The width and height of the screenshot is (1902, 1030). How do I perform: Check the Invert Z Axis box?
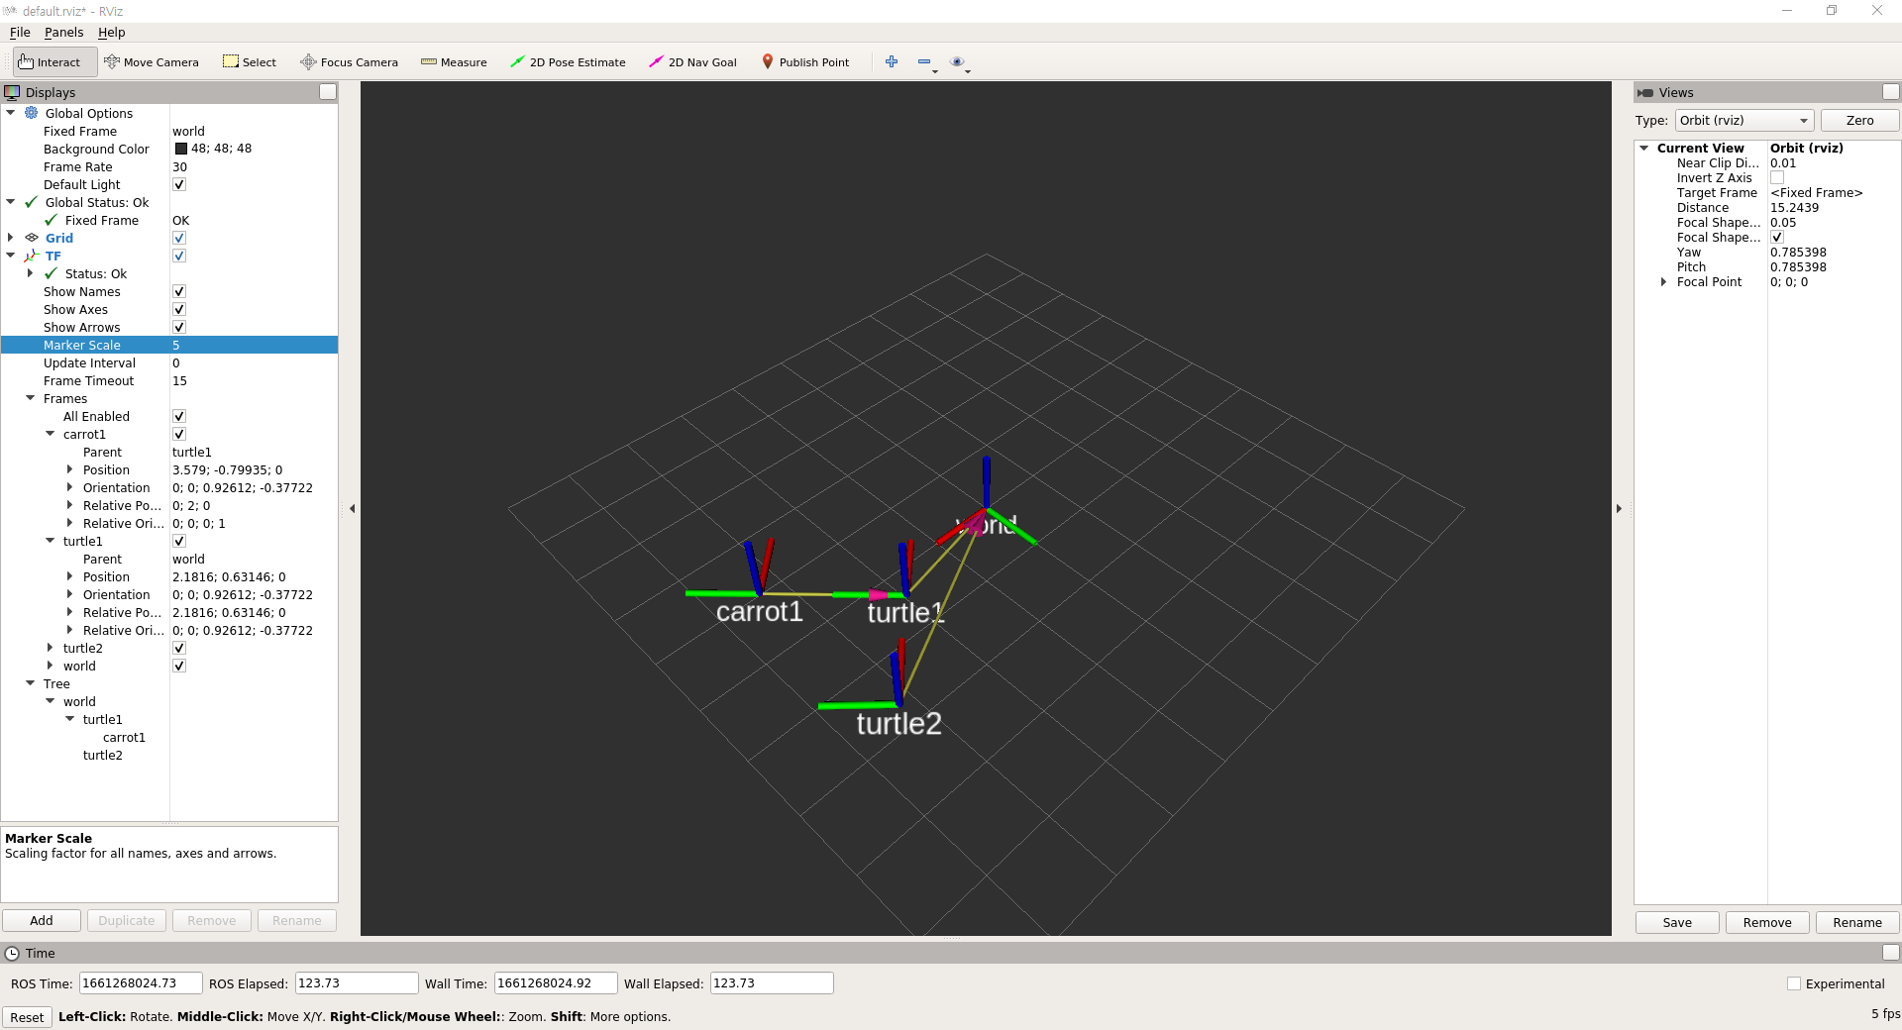pyautogui.click(x=1777, y=178)
